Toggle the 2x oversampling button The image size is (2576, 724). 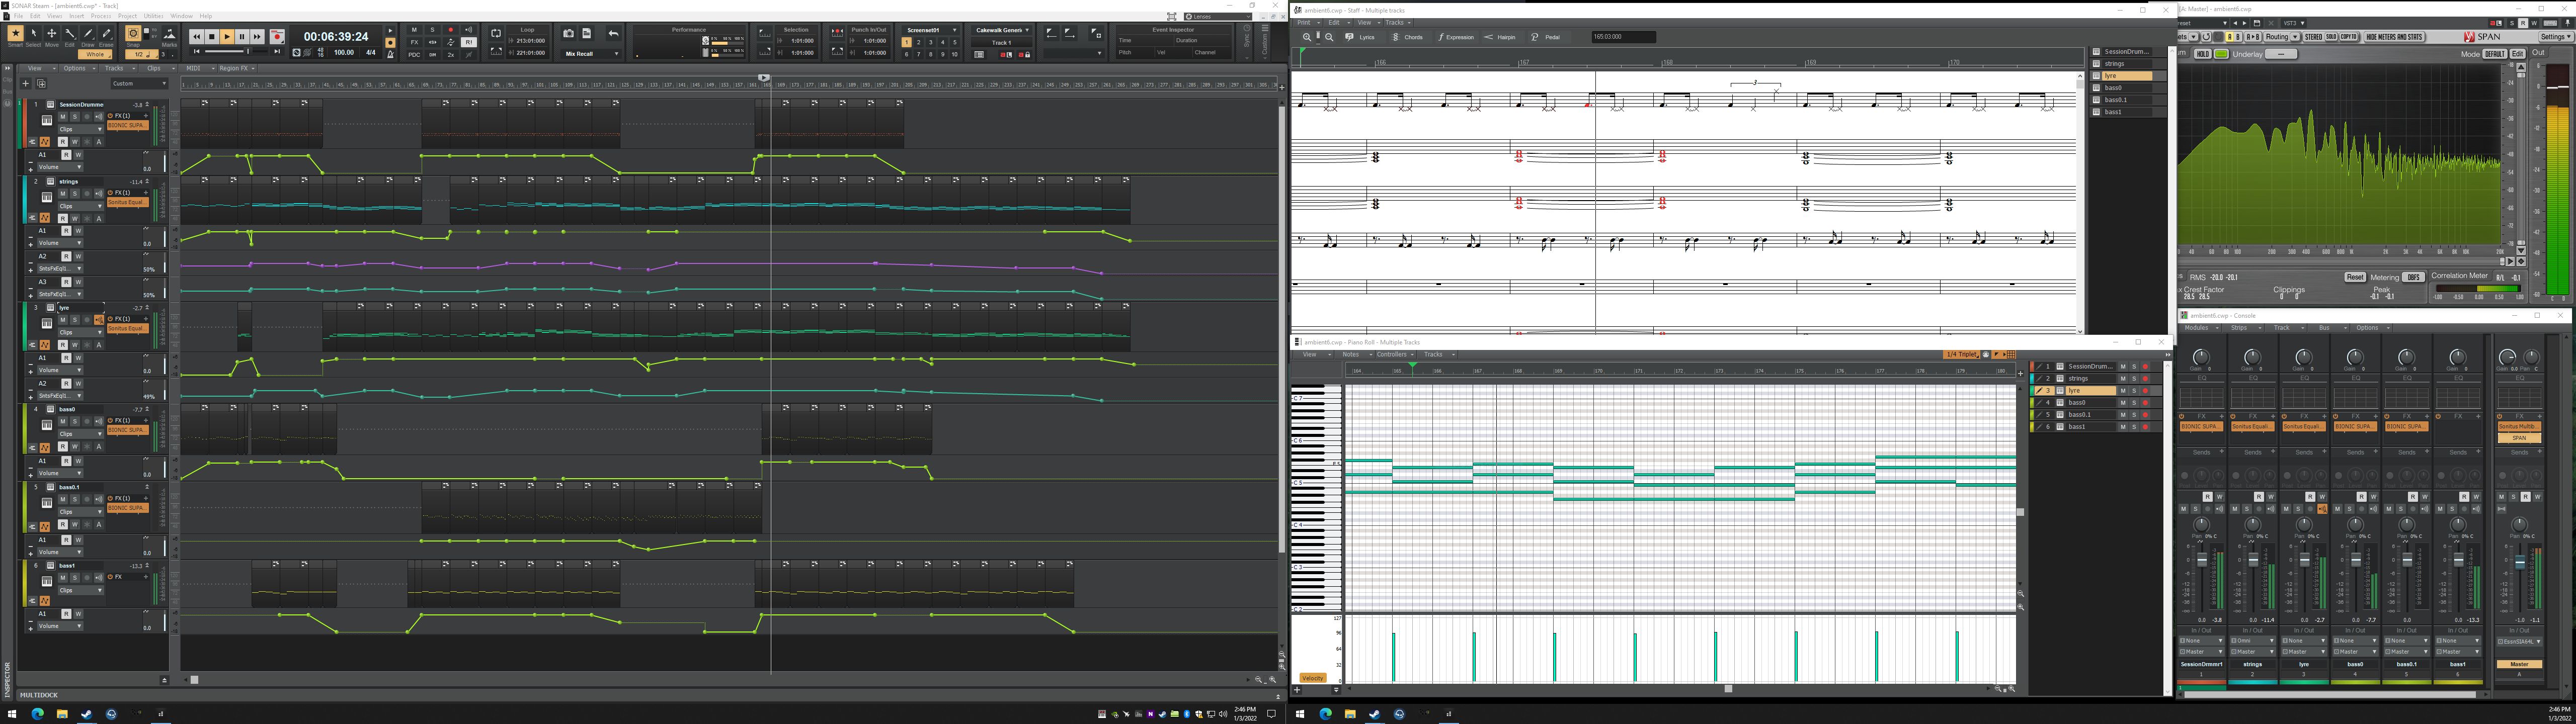click(x=450, y=55)
